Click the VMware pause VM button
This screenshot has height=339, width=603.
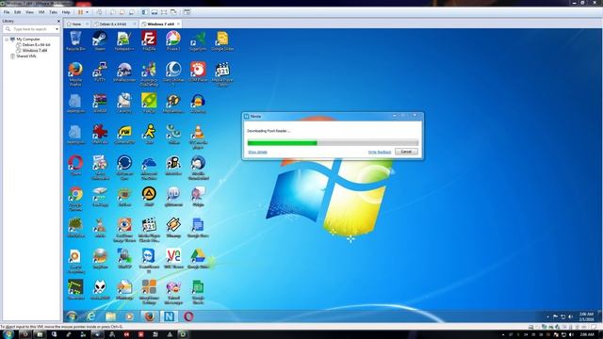[x=80, y=12]
